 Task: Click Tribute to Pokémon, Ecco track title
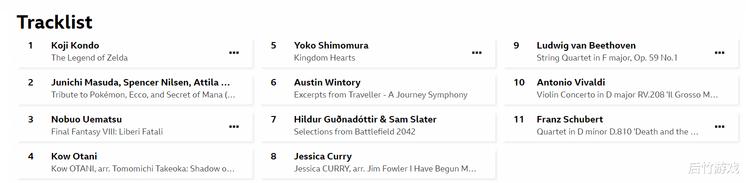click(143, 95)
